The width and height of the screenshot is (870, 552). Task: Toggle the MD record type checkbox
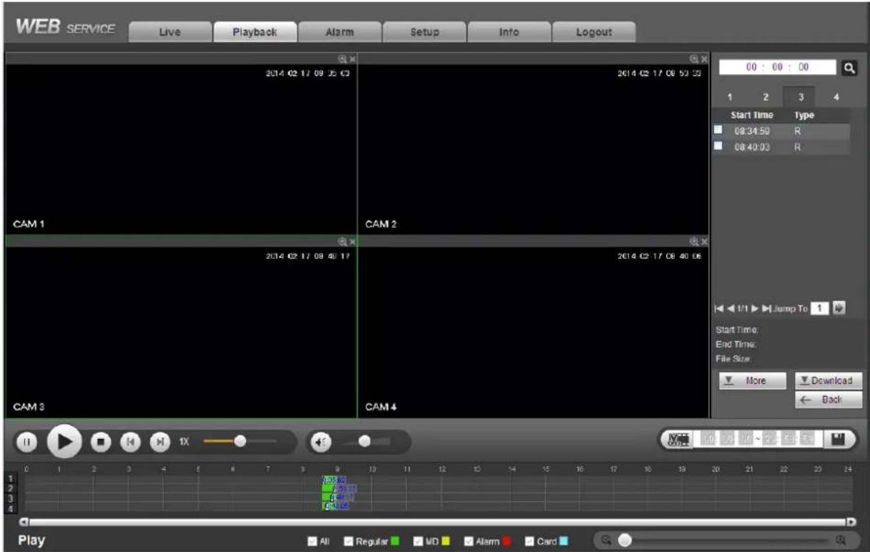[419, 541]
